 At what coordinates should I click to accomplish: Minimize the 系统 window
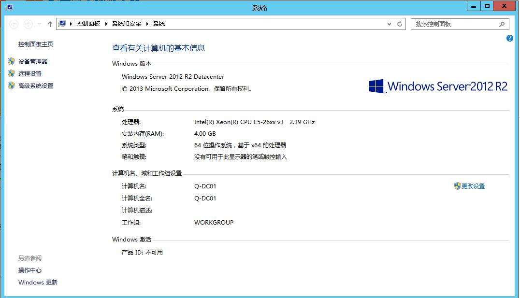coord(474,6)
